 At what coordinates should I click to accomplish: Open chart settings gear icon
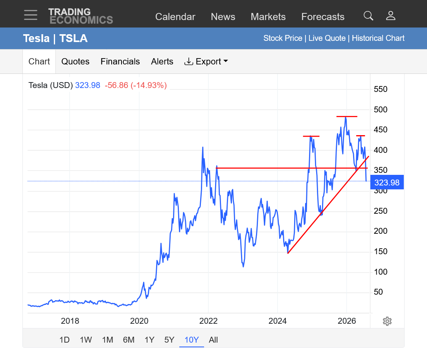tap(387, 321)
